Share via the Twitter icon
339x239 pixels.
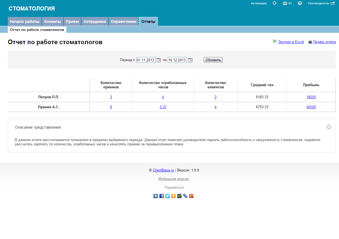[167, 196]
